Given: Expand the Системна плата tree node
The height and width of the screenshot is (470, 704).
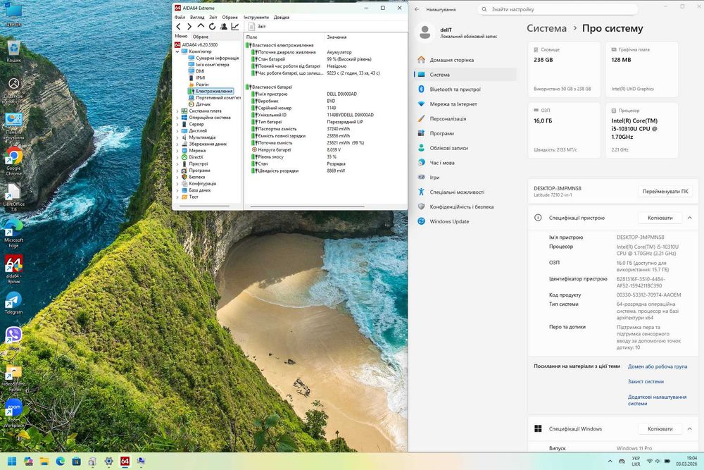Looking at the screenshot, I should pos(177,111).
